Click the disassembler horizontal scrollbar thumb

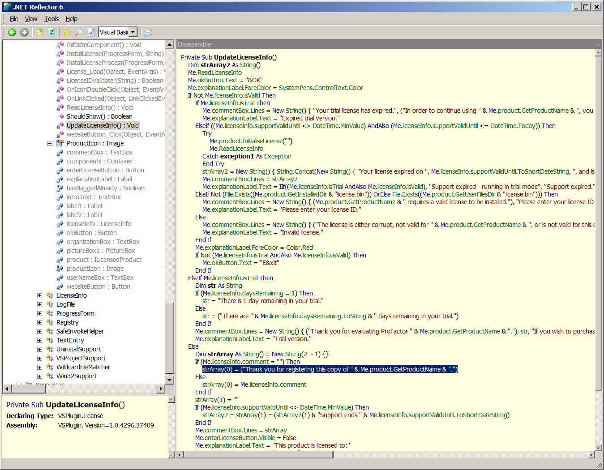point(258,455)
